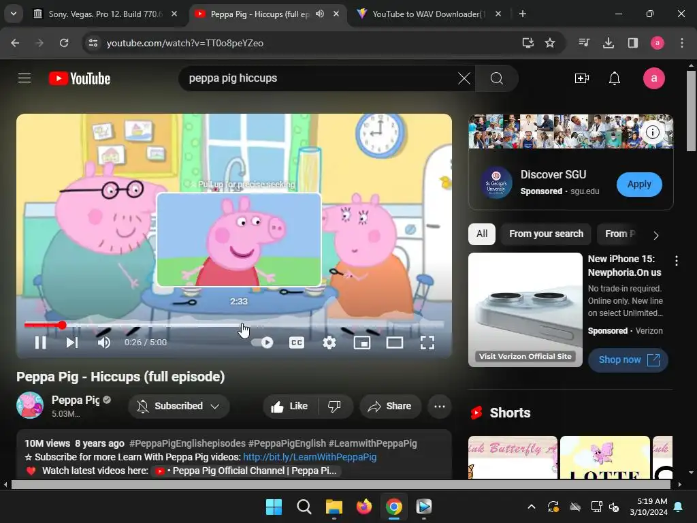The image size is (697, 523).
Task: Open the YouTube account avatar menu
Action: tap(654, 78)
